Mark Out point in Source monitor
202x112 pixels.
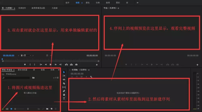(x=35, y=65)
